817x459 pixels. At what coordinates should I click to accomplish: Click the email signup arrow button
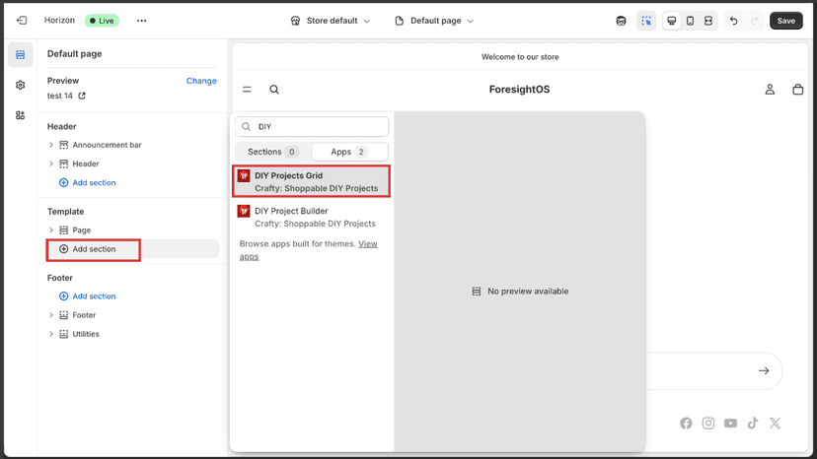click(x=764, y=371)
